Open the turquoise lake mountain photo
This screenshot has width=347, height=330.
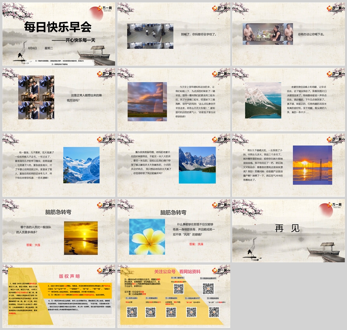tap(197, 165)
